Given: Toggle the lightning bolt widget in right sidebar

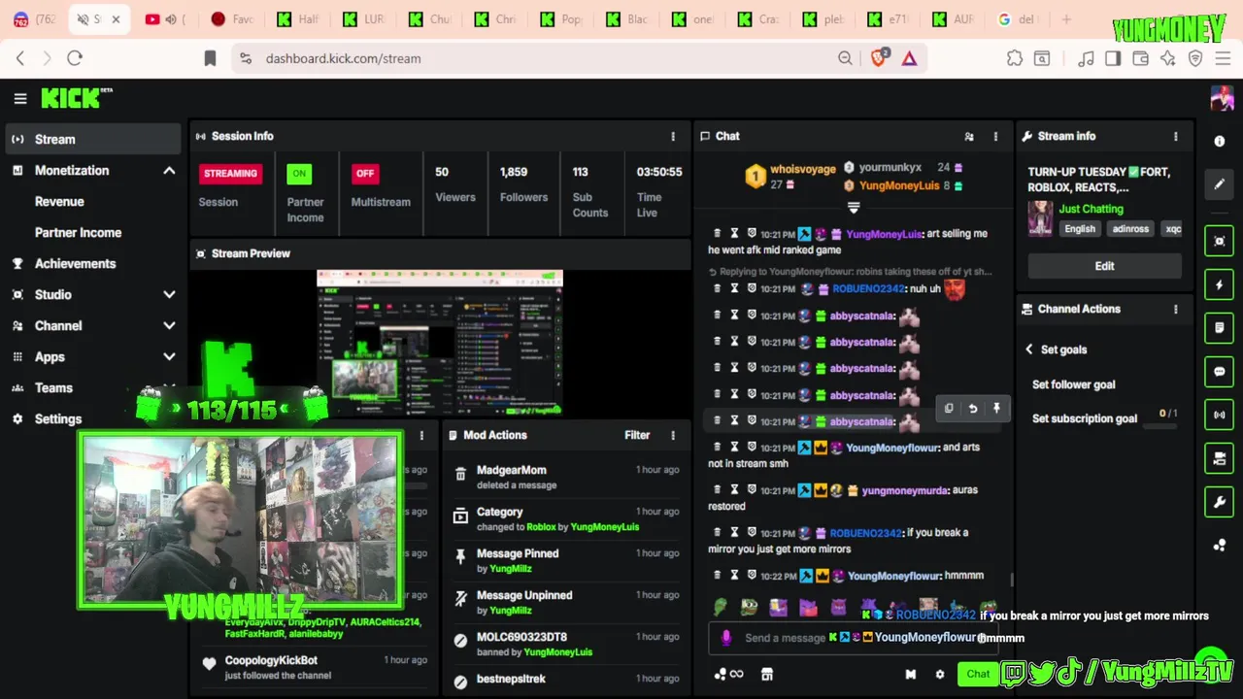Looking at the screenshot, I should [x=1220, y=284].
